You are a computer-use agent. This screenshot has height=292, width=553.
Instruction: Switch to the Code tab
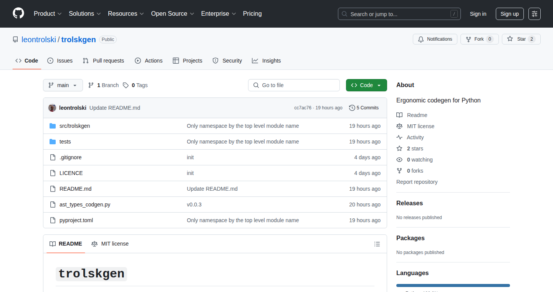(x=27, y=61)
